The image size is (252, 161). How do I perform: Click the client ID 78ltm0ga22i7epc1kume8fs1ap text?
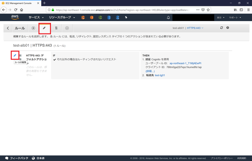point(184,67)
